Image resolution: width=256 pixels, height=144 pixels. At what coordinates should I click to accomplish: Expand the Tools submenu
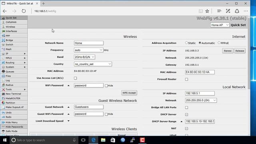coord(25,90)
